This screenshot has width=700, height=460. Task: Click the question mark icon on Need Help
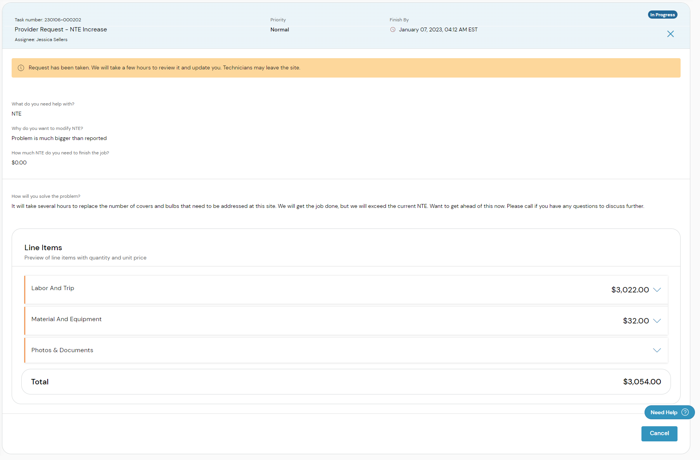pyautogui.click(x=685, y=412)
